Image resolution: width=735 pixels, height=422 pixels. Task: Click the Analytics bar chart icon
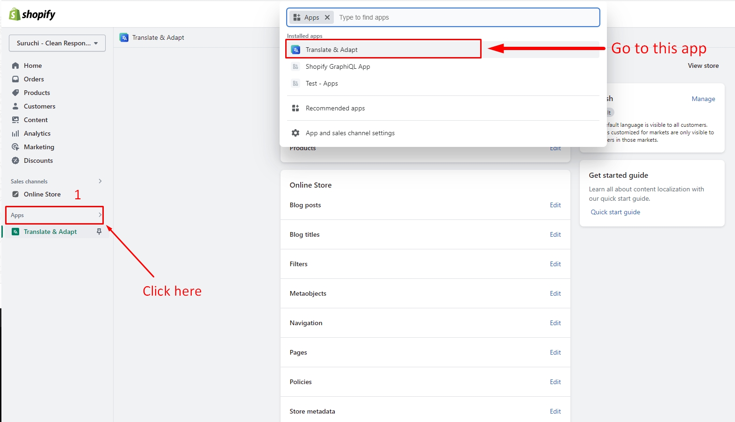click(15, 133)
